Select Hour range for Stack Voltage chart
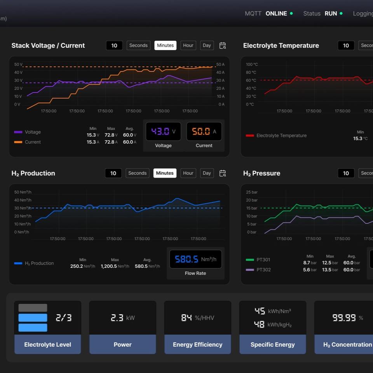The height and width of the screenshot is (373, 373). point(188,45)
